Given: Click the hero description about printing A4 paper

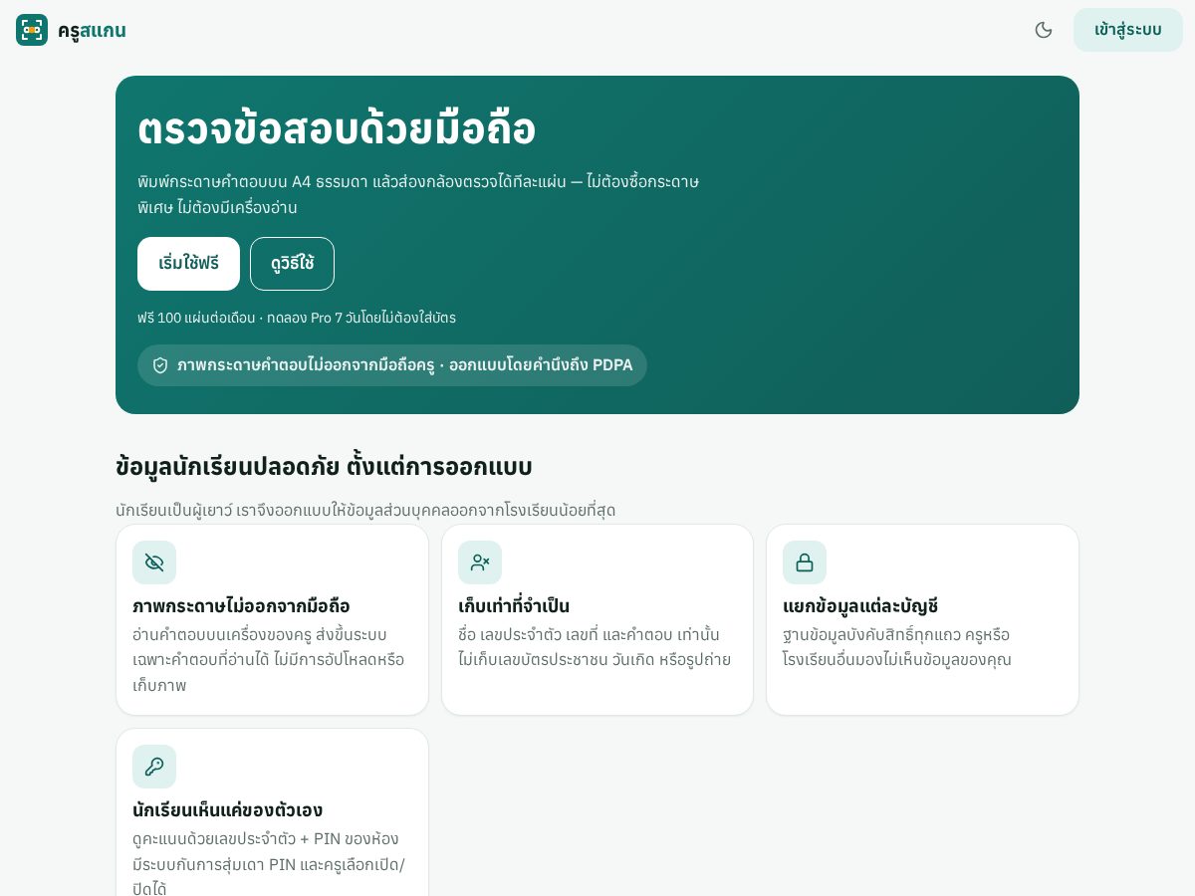Looking at the screenshot, I should (418, 195).
